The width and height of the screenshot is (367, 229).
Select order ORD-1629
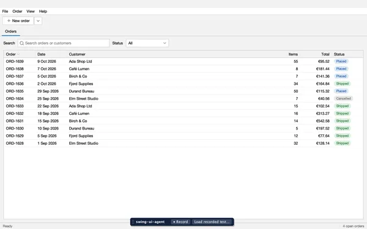click(x=183, y=136)
